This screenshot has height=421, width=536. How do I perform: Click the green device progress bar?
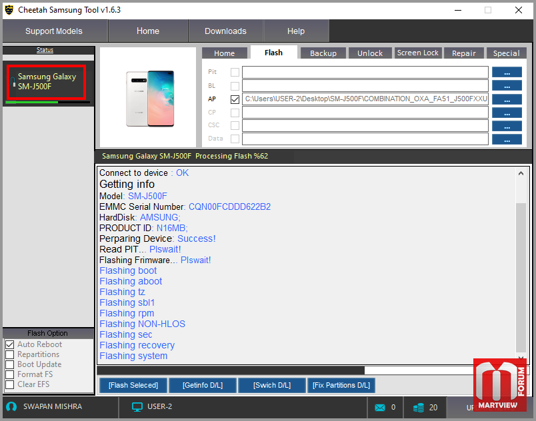(48, 102)
